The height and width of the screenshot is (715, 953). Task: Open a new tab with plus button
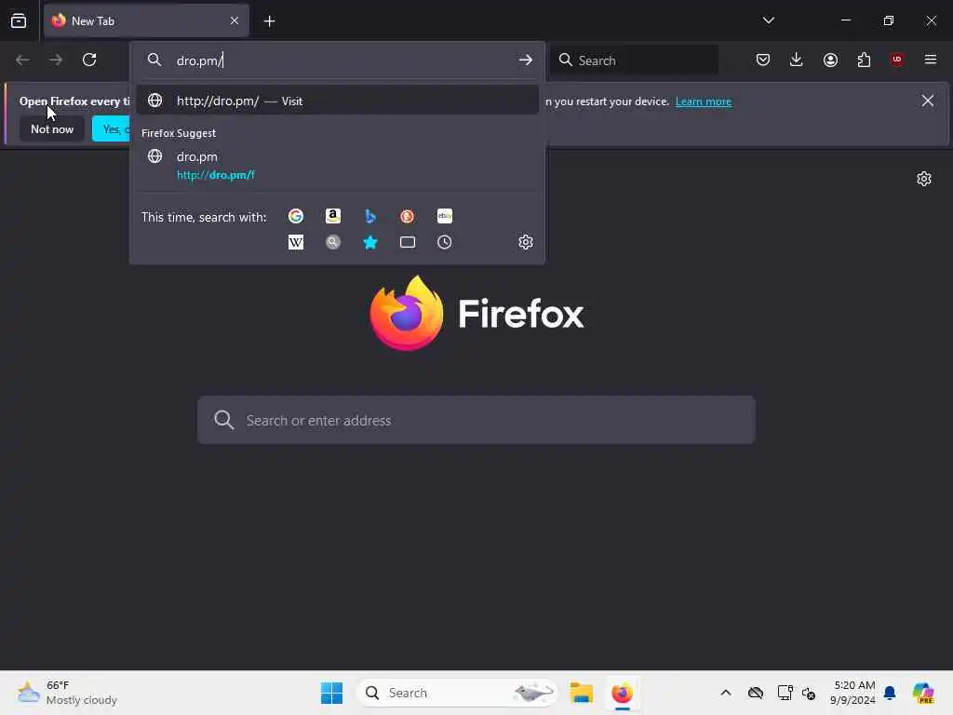(x=269, y=20)
